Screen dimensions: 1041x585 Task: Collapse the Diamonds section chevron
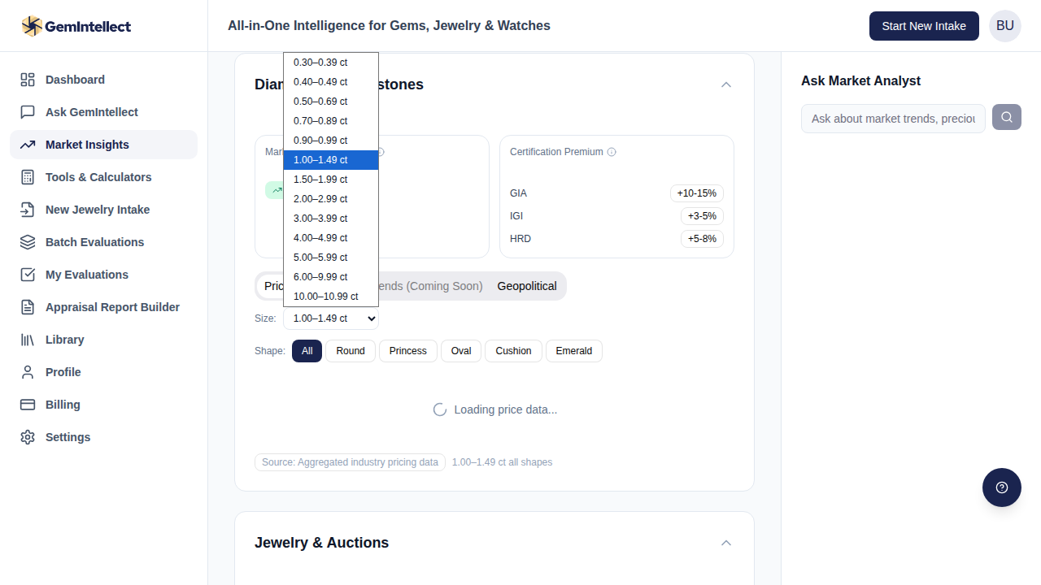pos(726,84)
